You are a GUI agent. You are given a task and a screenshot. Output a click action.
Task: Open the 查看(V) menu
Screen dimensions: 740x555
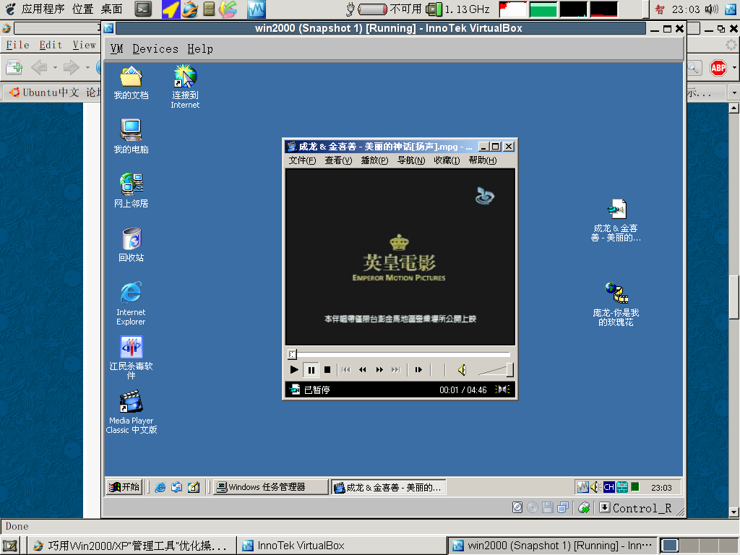[338, 160]
